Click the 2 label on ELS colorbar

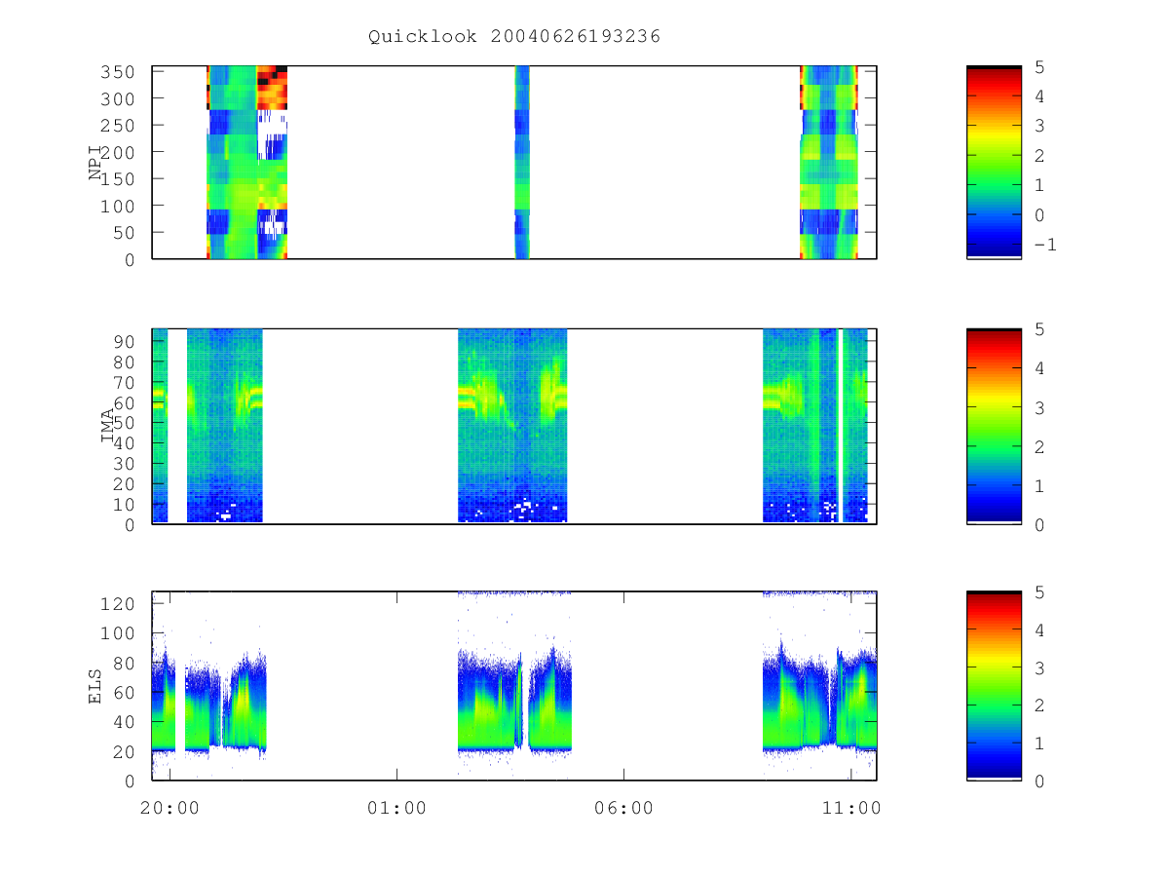point(1038,705)
